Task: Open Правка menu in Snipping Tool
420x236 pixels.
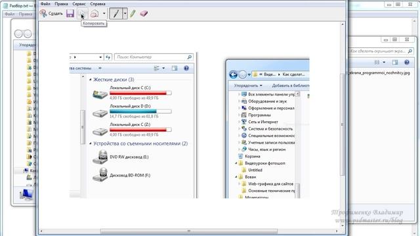Action: pos(61,4)
